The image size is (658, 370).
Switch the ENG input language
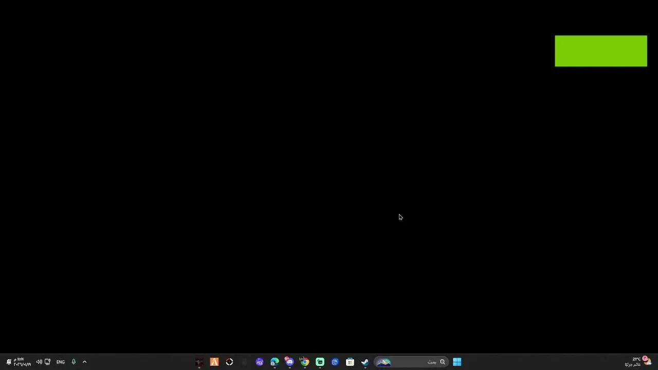(x=61, y=362)
